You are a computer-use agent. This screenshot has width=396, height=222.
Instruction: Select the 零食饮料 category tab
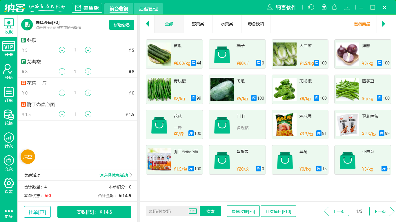(x=256, y=24)
